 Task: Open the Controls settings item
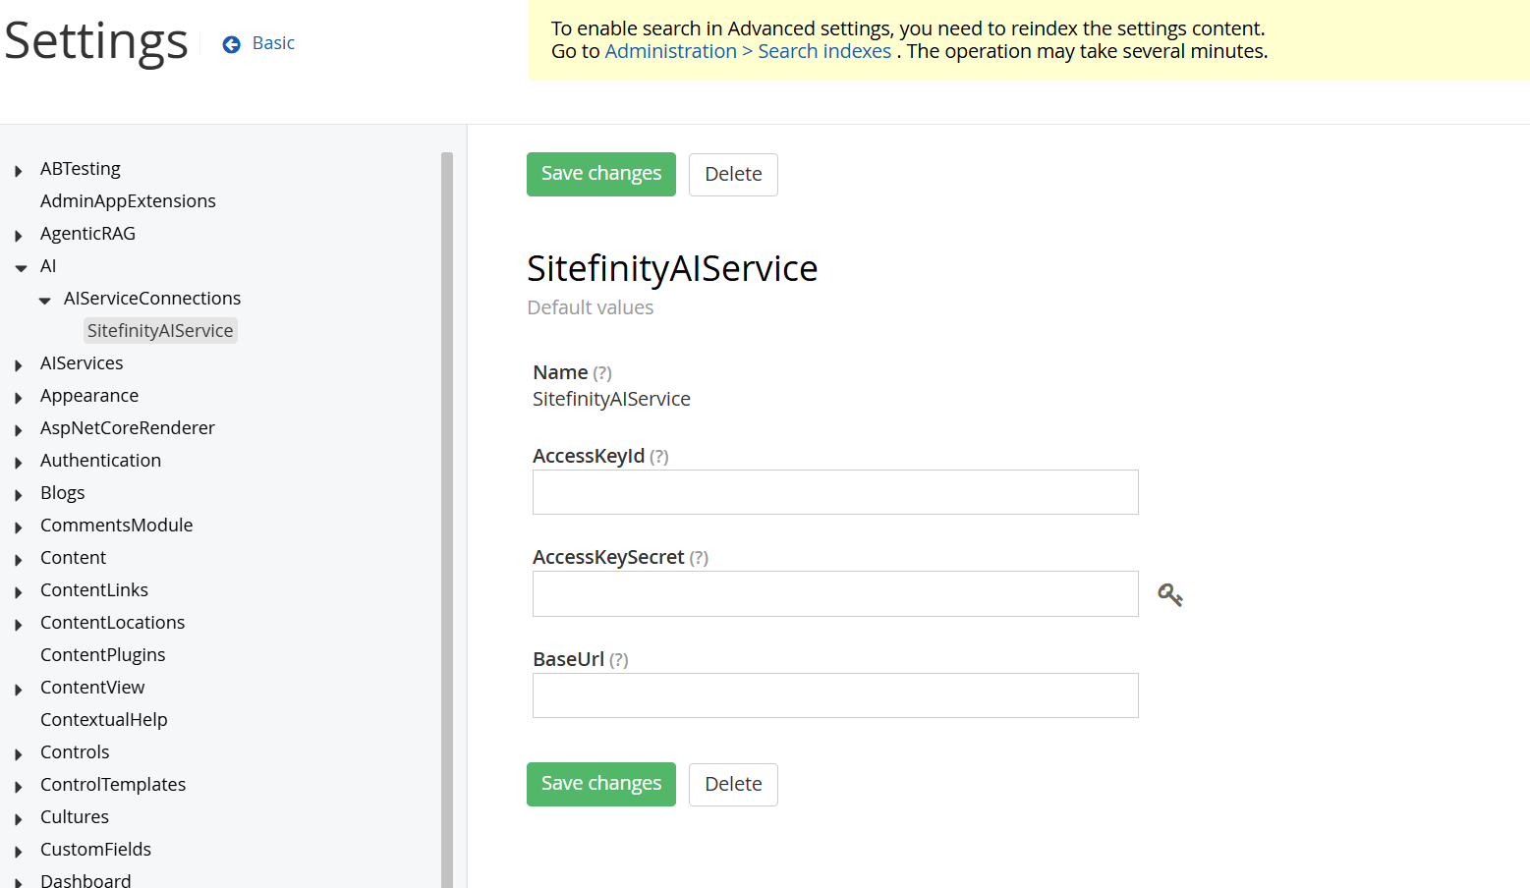tap(75, 752)
